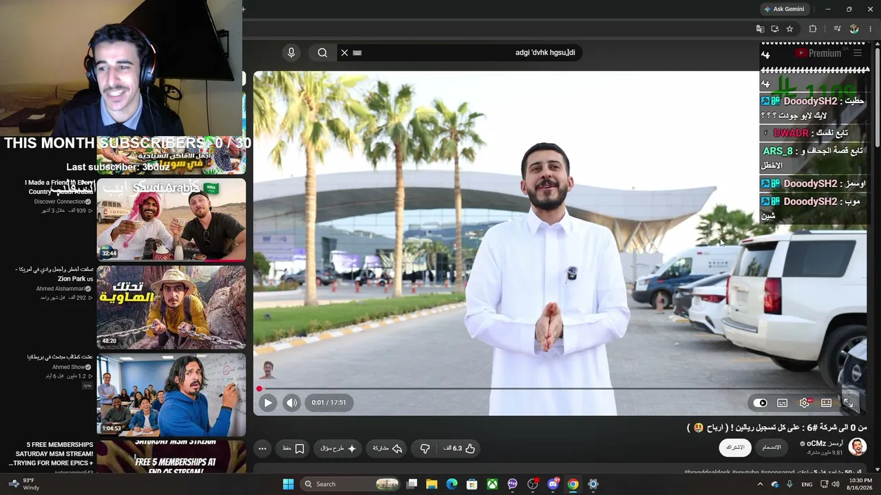The height and width of the screenshot is (495, 881).
Task: Open the clock showing 10:30 PM
Action: [x=858, y=484]
